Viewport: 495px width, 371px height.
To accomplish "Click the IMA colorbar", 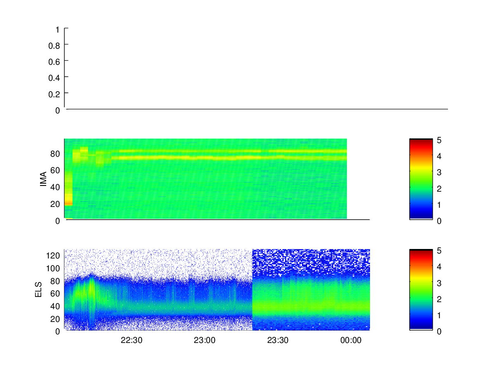I will pyautogui.click(x=421, y=179).
